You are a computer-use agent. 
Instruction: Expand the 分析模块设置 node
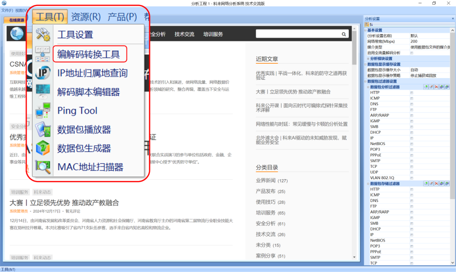point(368,59)
